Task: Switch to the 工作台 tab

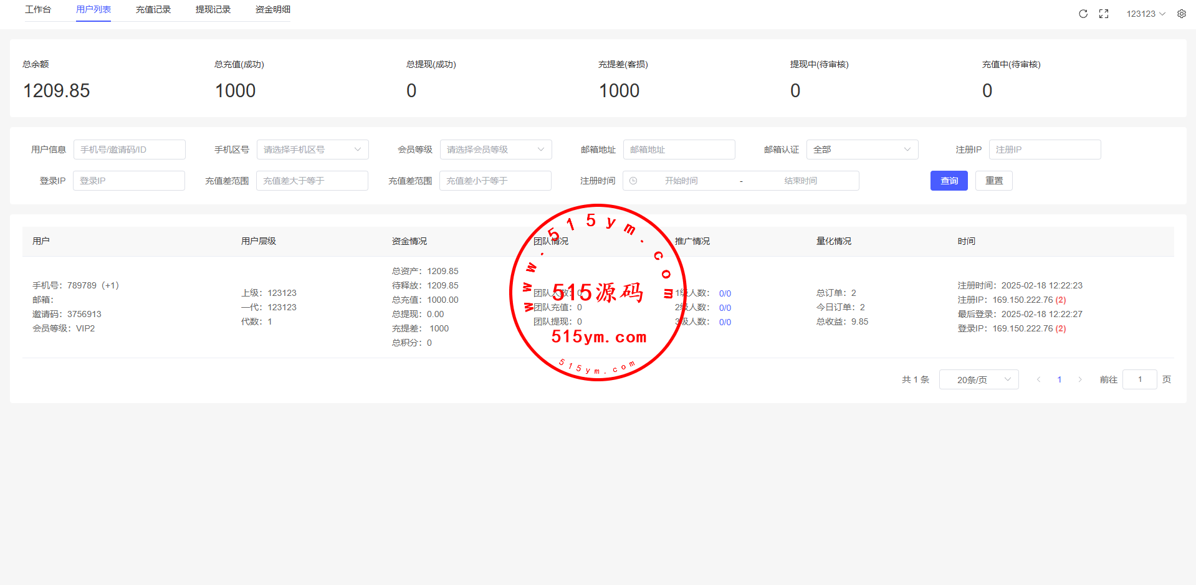Action: click(x=38, y=10)
